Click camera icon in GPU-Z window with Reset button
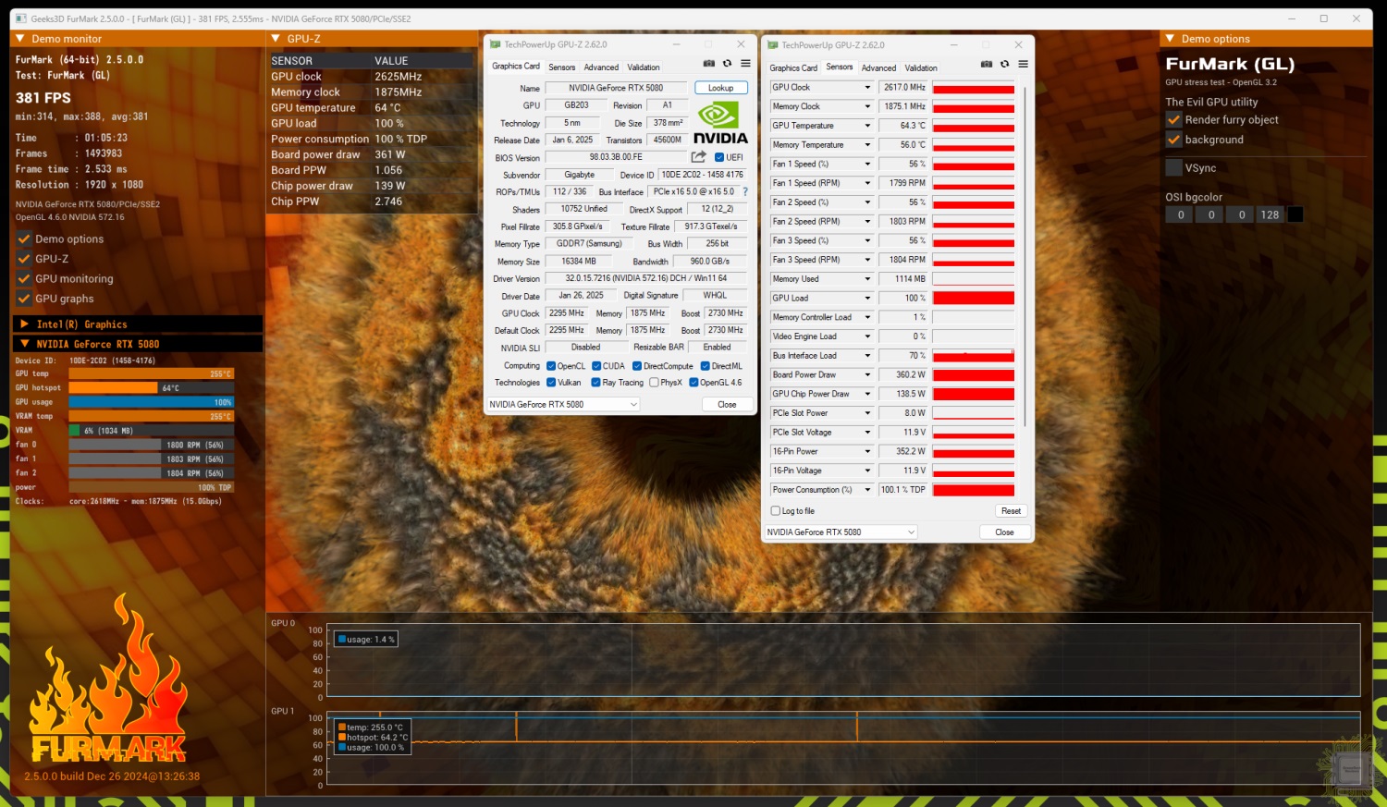 (987, 64)
